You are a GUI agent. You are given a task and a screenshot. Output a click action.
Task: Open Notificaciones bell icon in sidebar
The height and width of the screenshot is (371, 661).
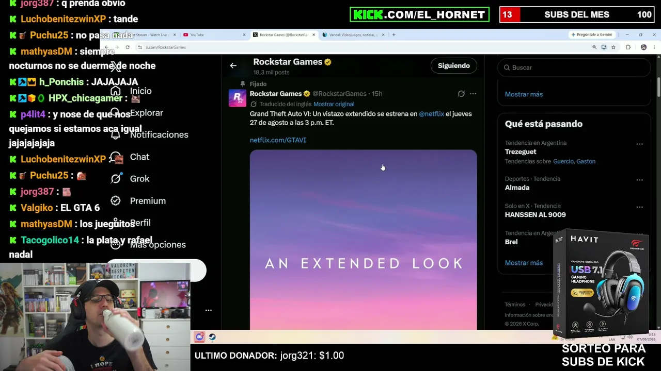point(116,134)
